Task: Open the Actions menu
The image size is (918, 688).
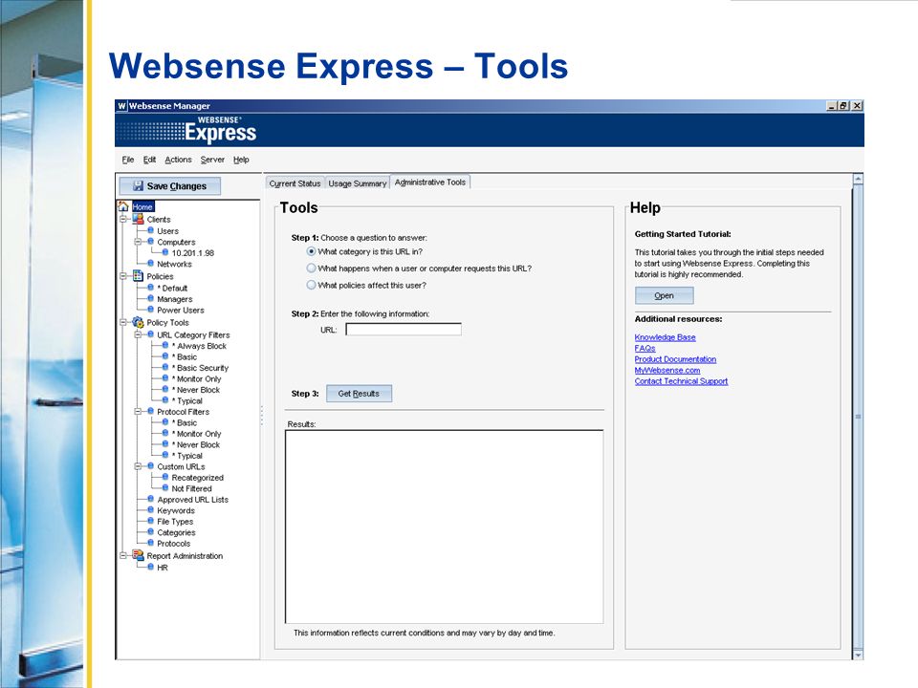Action: tap(178, 160)
